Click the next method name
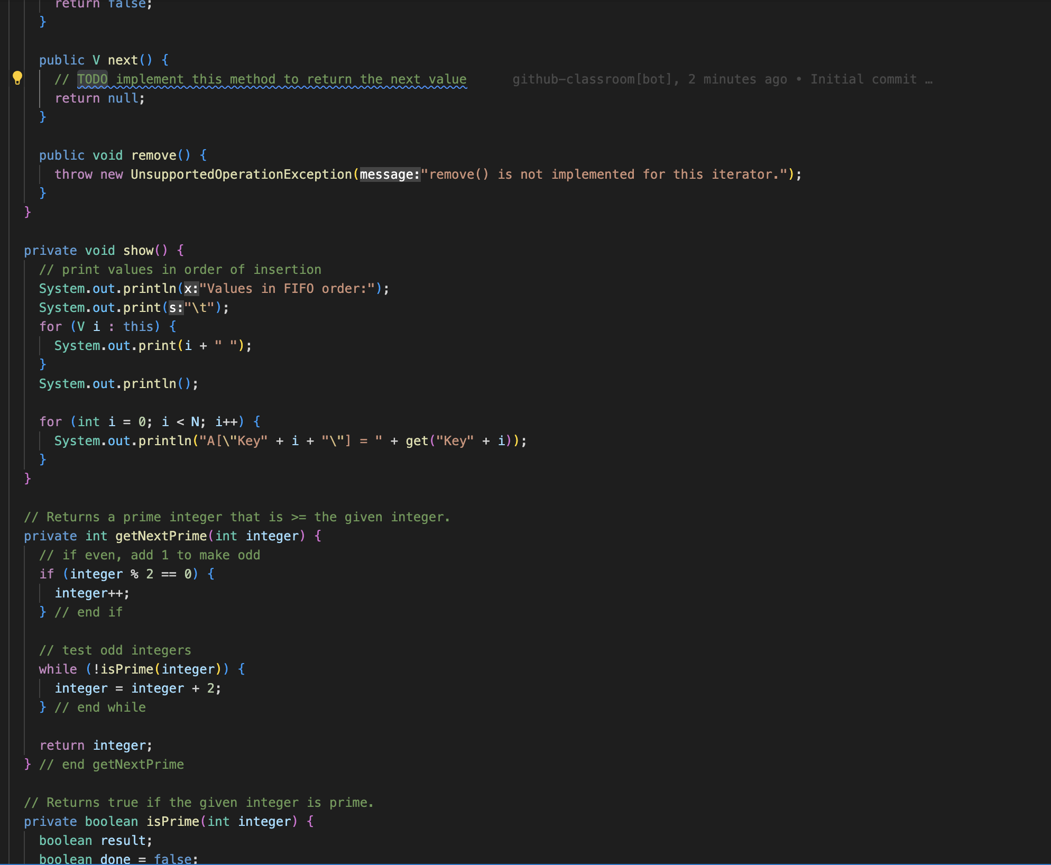 tap(122, 60)
